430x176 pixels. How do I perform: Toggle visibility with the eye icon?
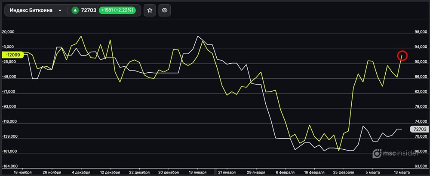pos(164,10)
